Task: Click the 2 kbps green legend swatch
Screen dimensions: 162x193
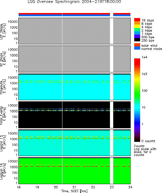Action: click(137, 30)
